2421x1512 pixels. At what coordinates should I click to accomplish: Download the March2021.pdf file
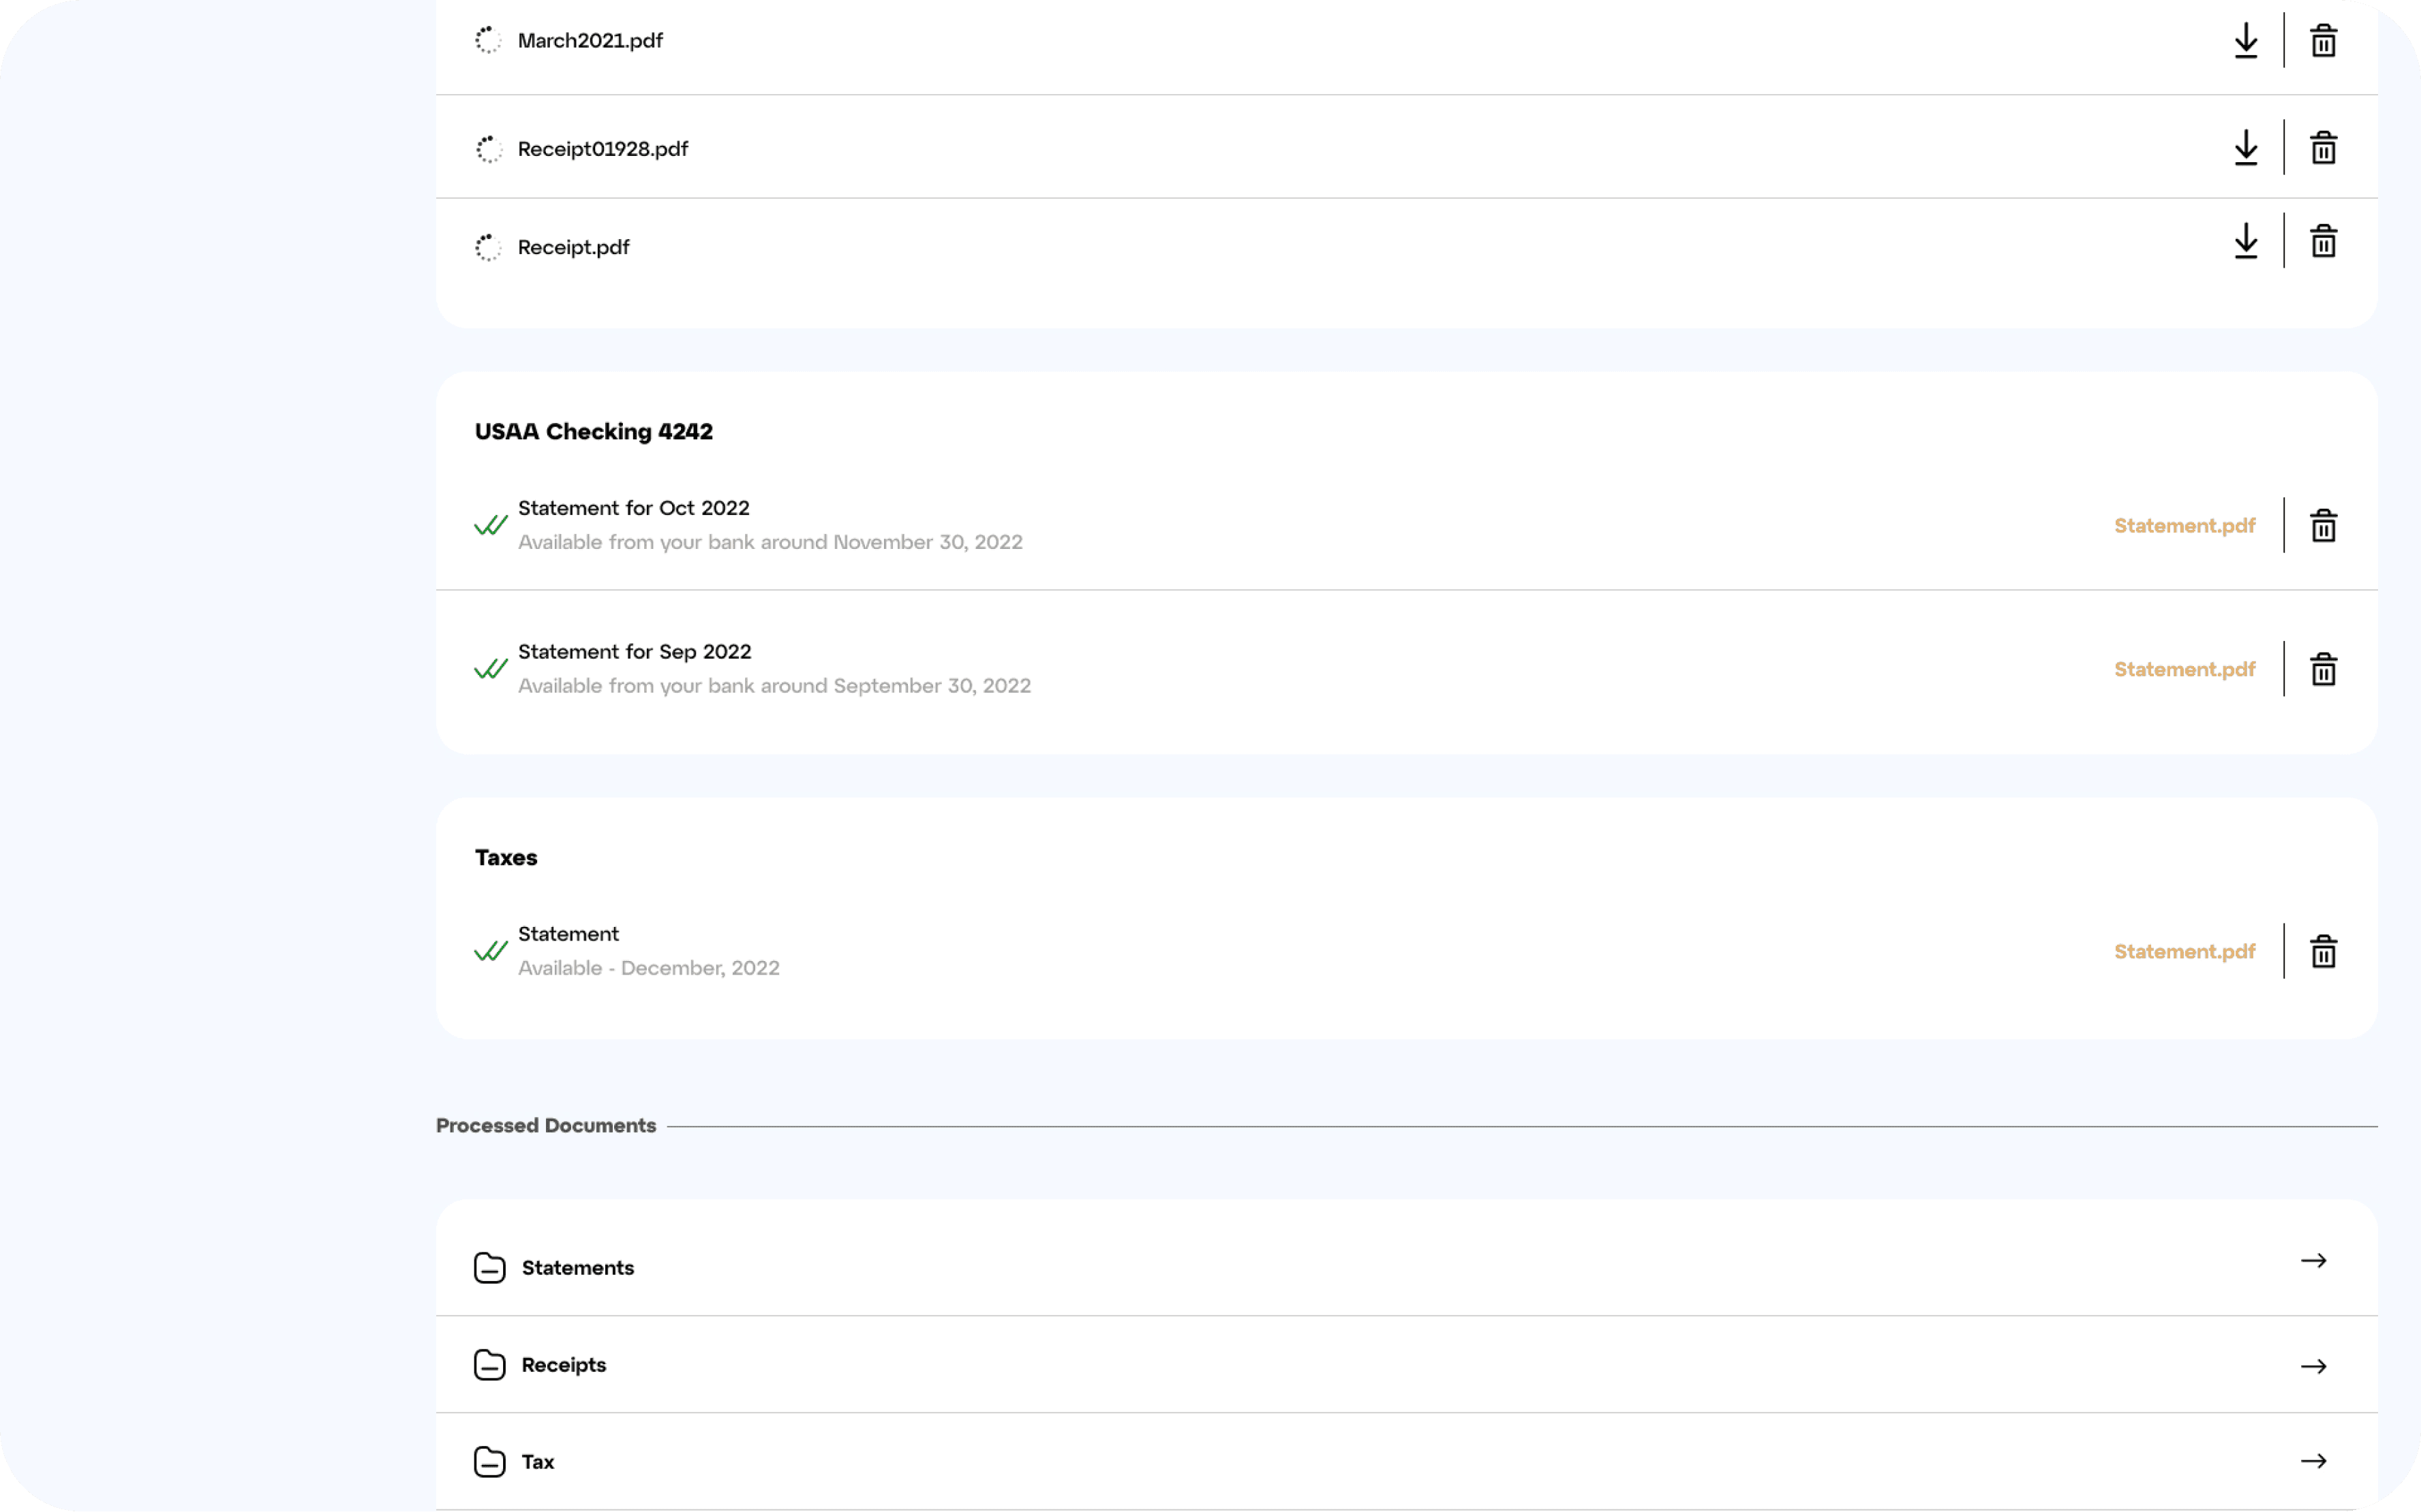pos(2246,41)
